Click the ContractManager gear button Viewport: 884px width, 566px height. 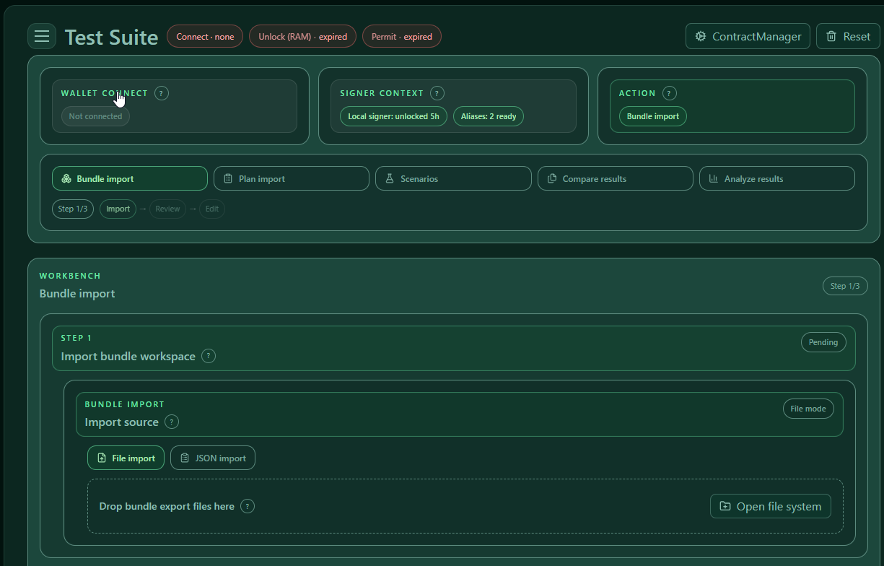pos(748,36)
